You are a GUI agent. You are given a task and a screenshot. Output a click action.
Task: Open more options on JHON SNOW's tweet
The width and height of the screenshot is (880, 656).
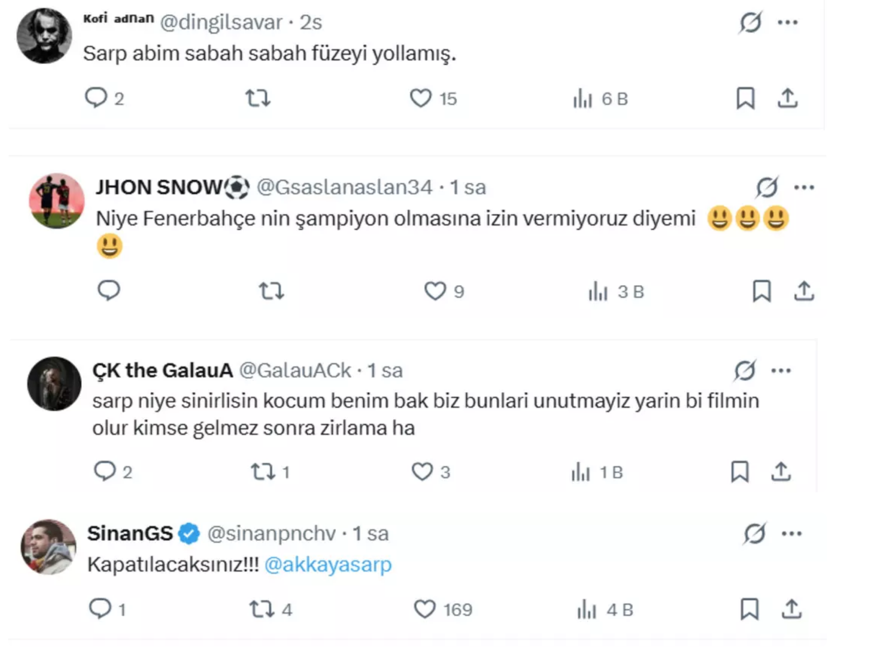(x=804, y=187)
